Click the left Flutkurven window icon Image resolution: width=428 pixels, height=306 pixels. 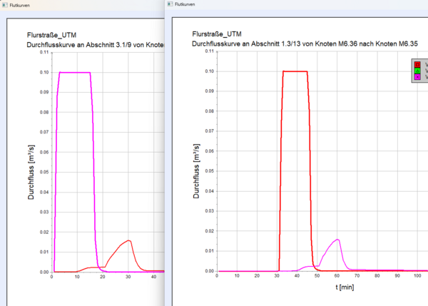[x=5, y=4]
